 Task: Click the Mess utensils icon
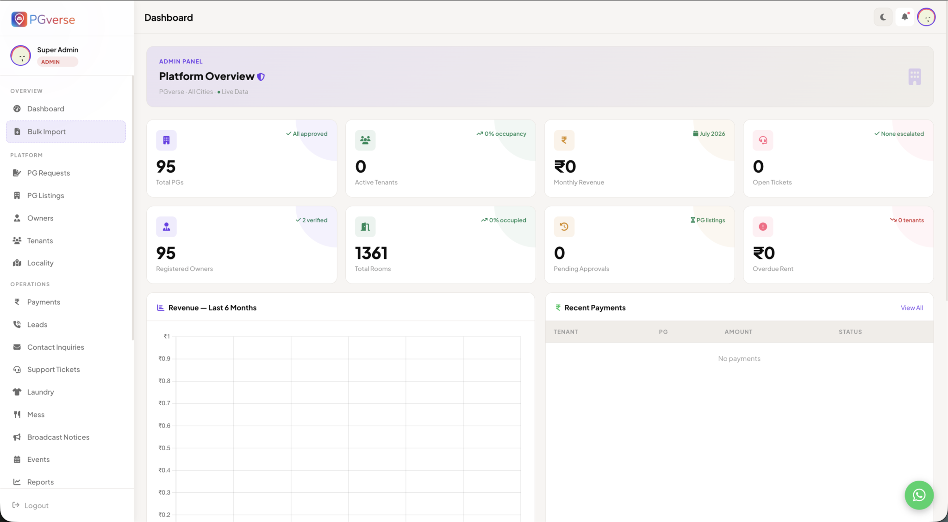point(17,415)
